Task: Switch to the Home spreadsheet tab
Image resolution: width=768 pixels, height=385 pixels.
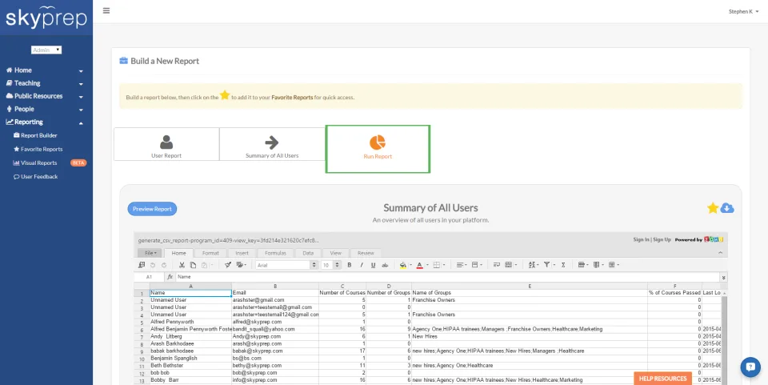Action: point(178,253)
